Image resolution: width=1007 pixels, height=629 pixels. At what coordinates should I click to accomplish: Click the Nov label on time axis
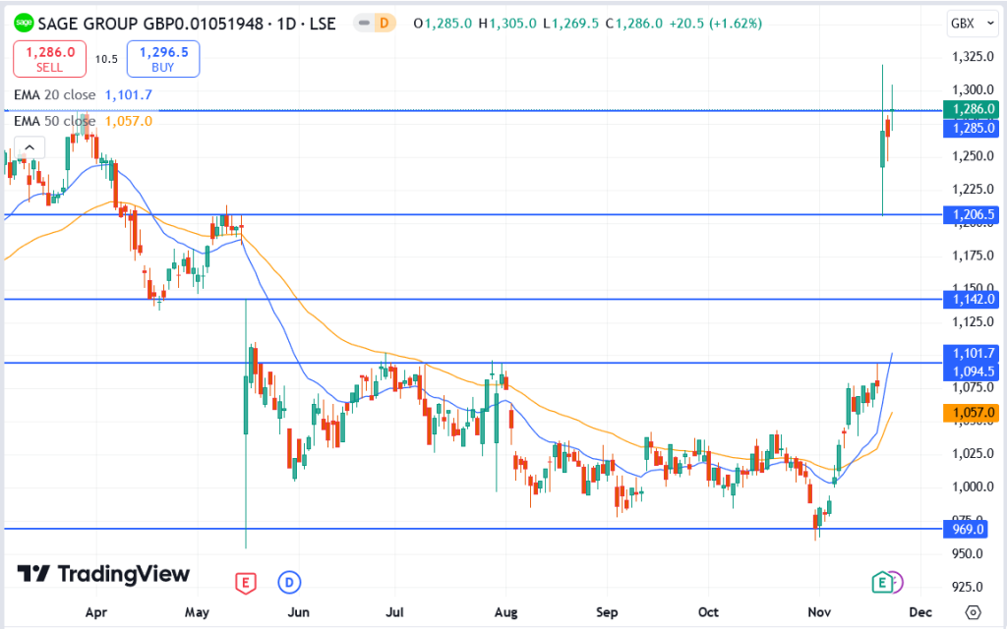[819, 612]
